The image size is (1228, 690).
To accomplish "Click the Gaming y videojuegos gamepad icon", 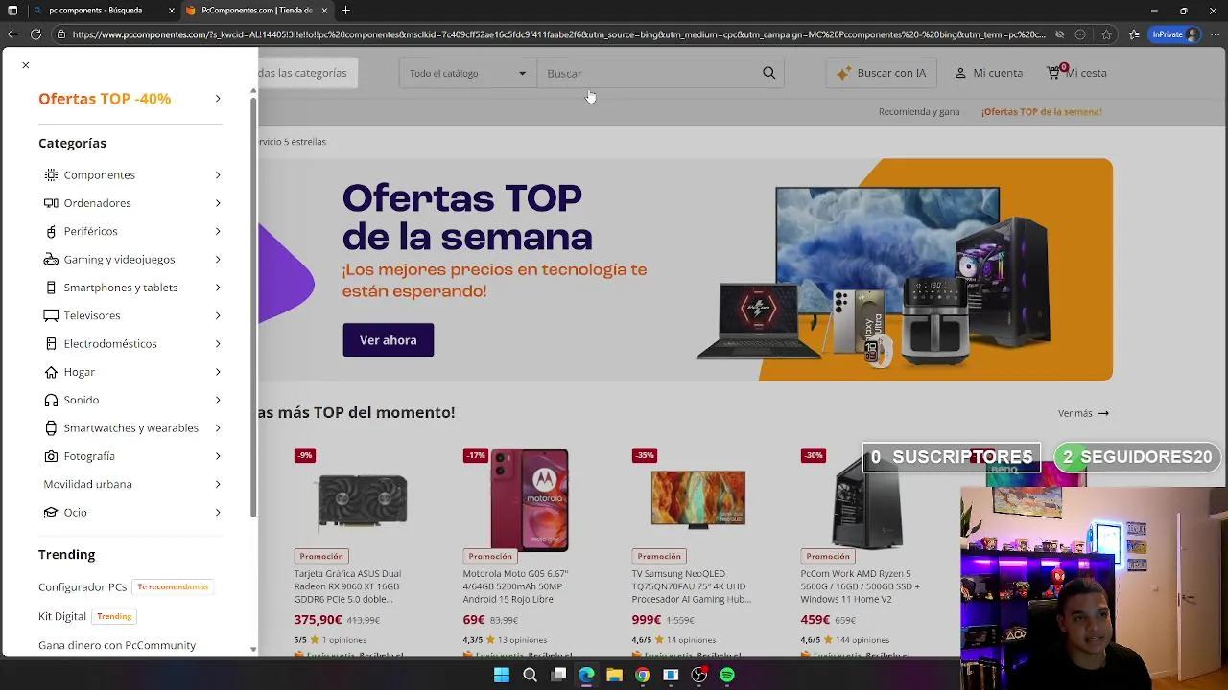I will point(51,260).
